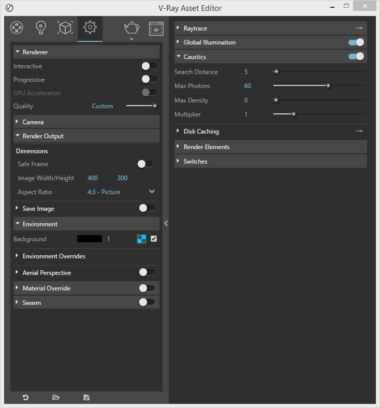Enable the Swarm toggle
The height and width of the screenshot is (408, 380).
(147, 302)
